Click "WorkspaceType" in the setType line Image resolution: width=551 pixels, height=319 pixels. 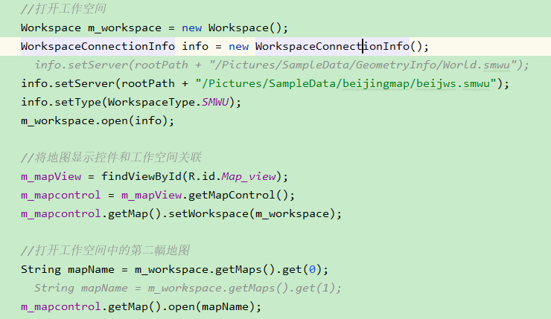(151, 102)
